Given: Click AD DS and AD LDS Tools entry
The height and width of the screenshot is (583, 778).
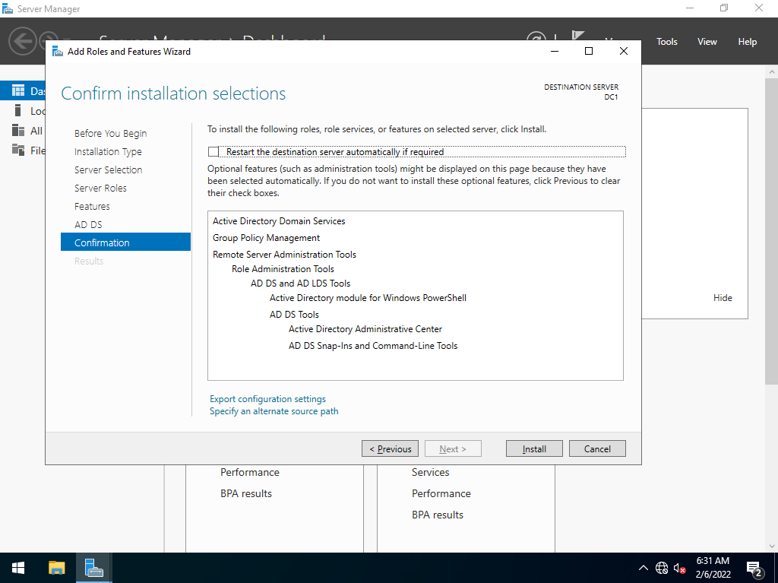Looking at the screenshot, I should [x=300, y=283].
